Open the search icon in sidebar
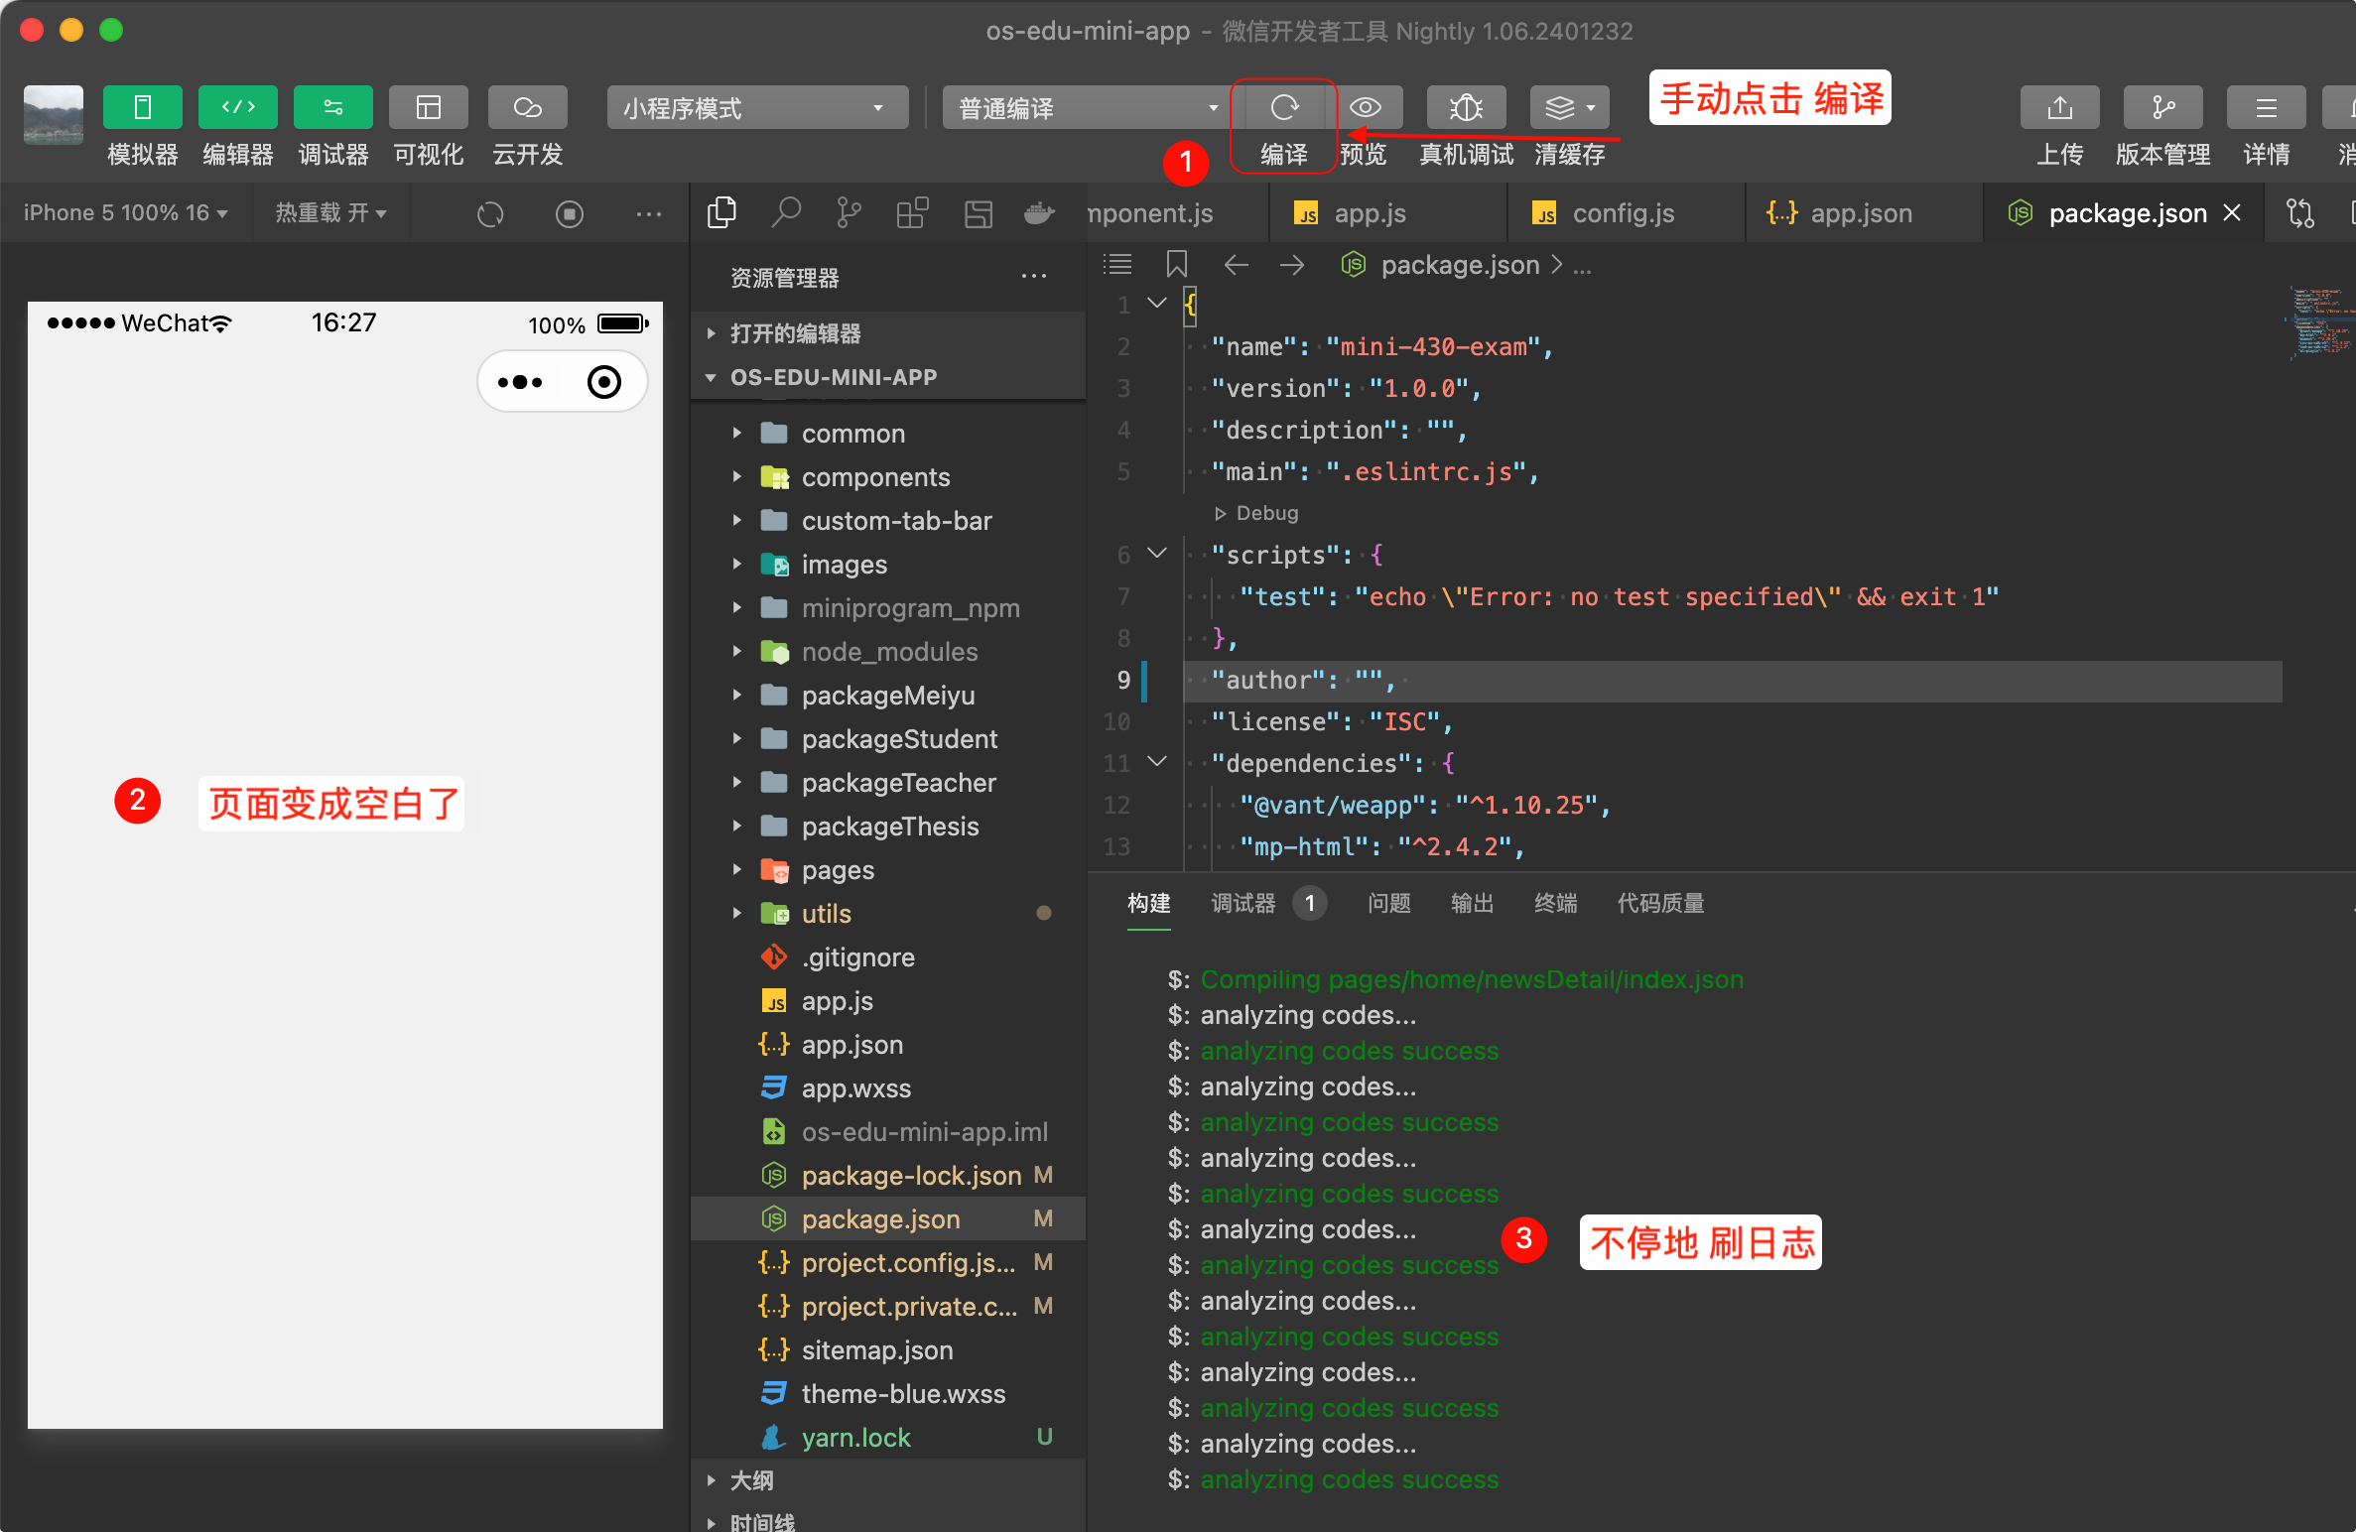The image size is (2356, 1532). tap(786, 212)
